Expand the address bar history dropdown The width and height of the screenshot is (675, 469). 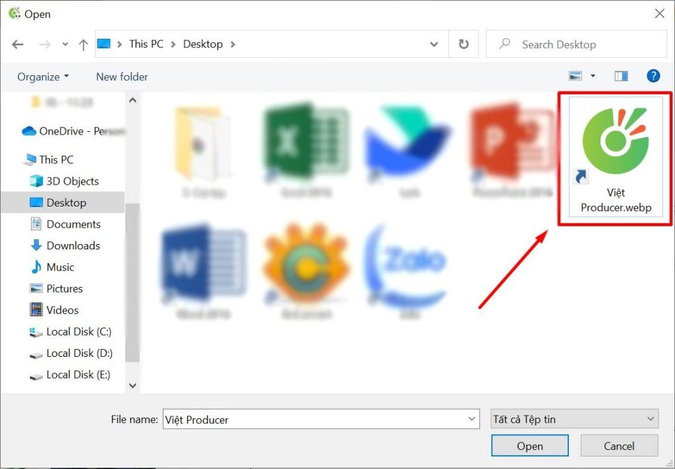[x=434, y=44]
